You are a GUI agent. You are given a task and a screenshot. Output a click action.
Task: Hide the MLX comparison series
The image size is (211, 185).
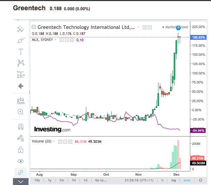(62, 40)
